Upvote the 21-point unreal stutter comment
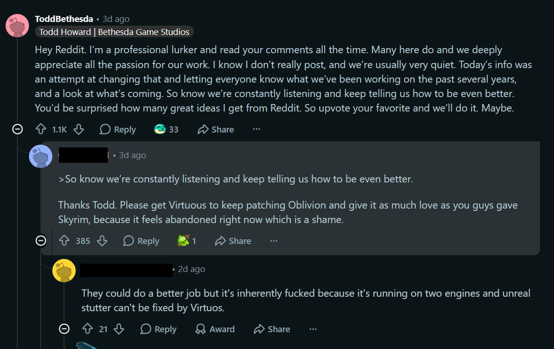Viewport: 554px width, 349px height. pyautogui.click(x=88, y=329)
